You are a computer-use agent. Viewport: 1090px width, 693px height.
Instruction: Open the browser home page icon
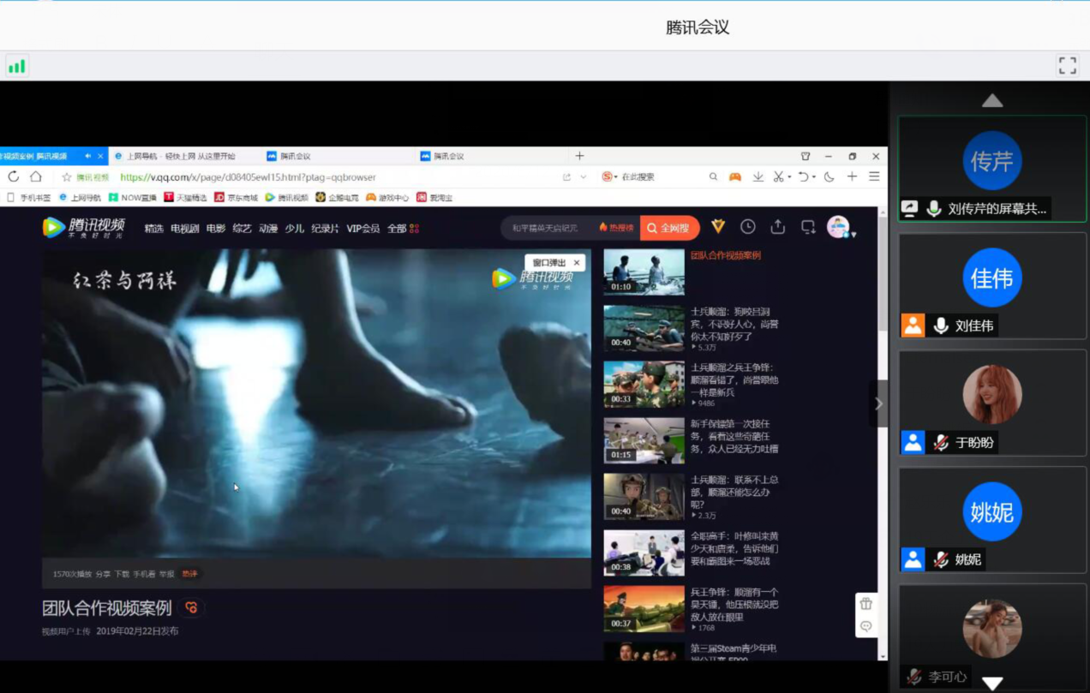pos(36,177)
